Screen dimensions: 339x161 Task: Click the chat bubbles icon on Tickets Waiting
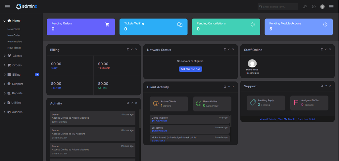point(180,24)
